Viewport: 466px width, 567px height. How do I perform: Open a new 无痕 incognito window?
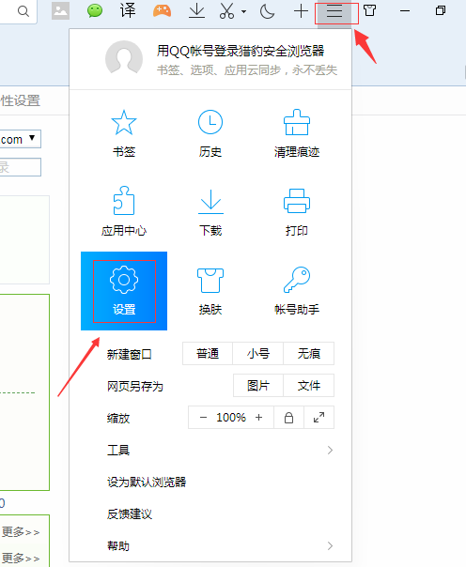308,353
